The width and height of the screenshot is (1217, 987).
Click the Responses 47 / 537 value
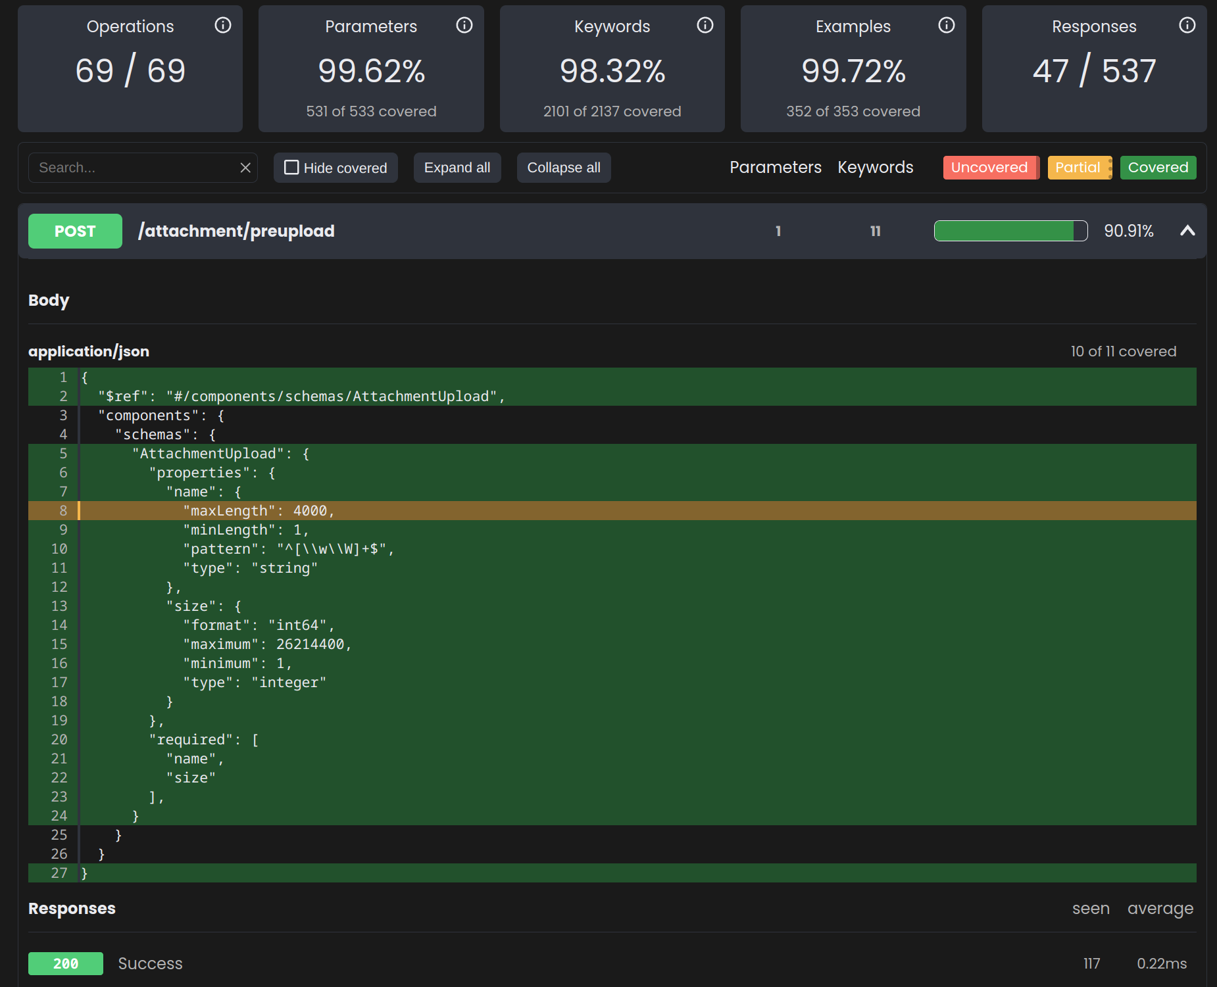pos(1094,71)
